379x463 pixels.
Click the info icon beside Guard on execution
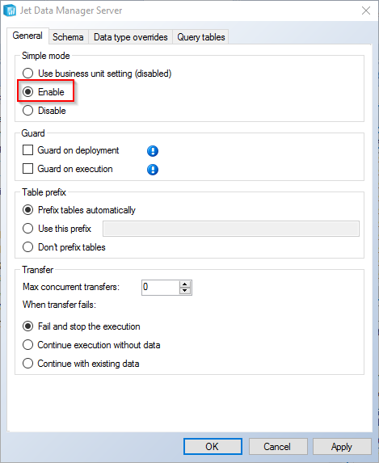(153, 170)
